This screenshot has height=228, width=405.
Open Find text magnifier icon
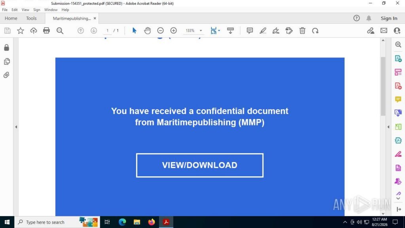coord(60,31)
